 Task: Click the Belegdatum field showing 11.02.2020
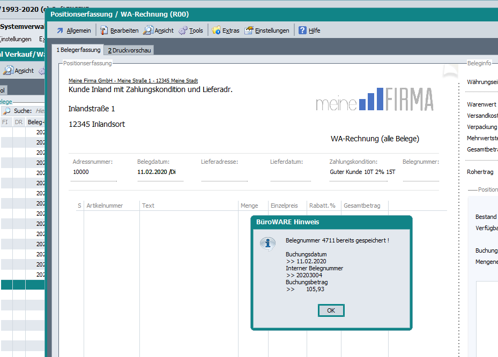[x=160, y=172]
